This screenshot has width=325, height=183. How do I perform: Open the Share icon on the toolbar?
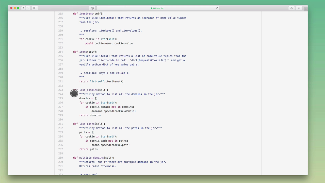(291, 8)
